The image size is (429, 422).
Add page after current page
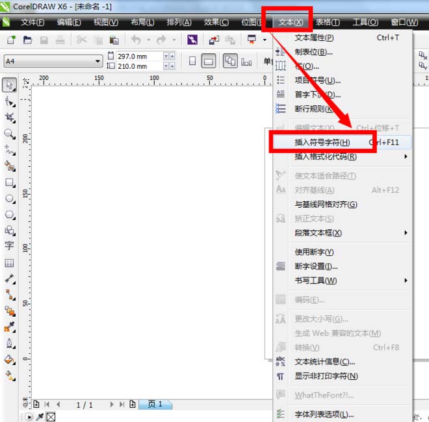pyautogui.click(x=133, y=404)
